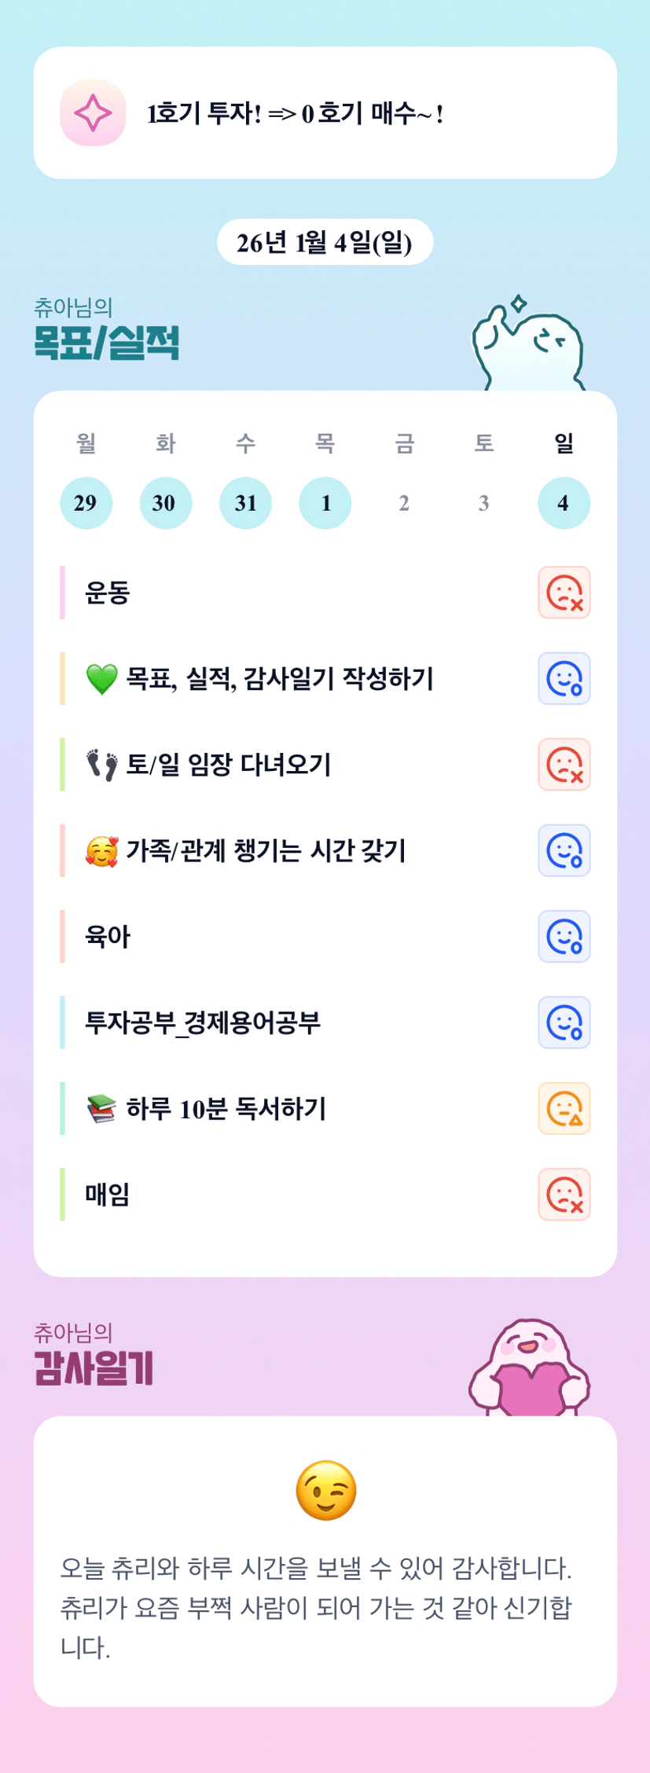
Task: Select Tuesday the 30th in the week row
Action: tap(165, 503)
